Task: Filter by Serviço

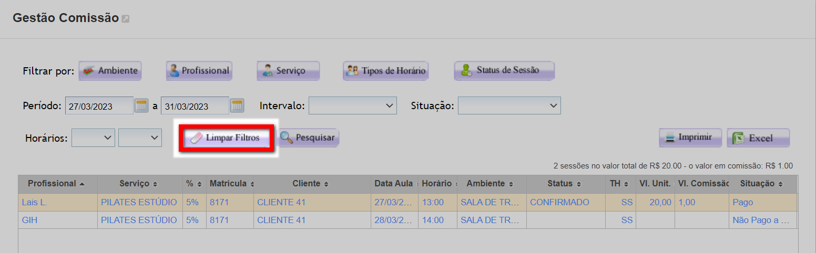Action: point(288,71)
